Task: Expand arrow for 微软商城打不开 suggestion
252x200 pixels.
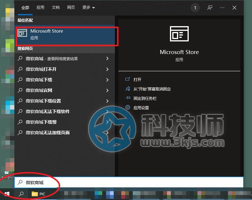Action: tap(107, 69)
